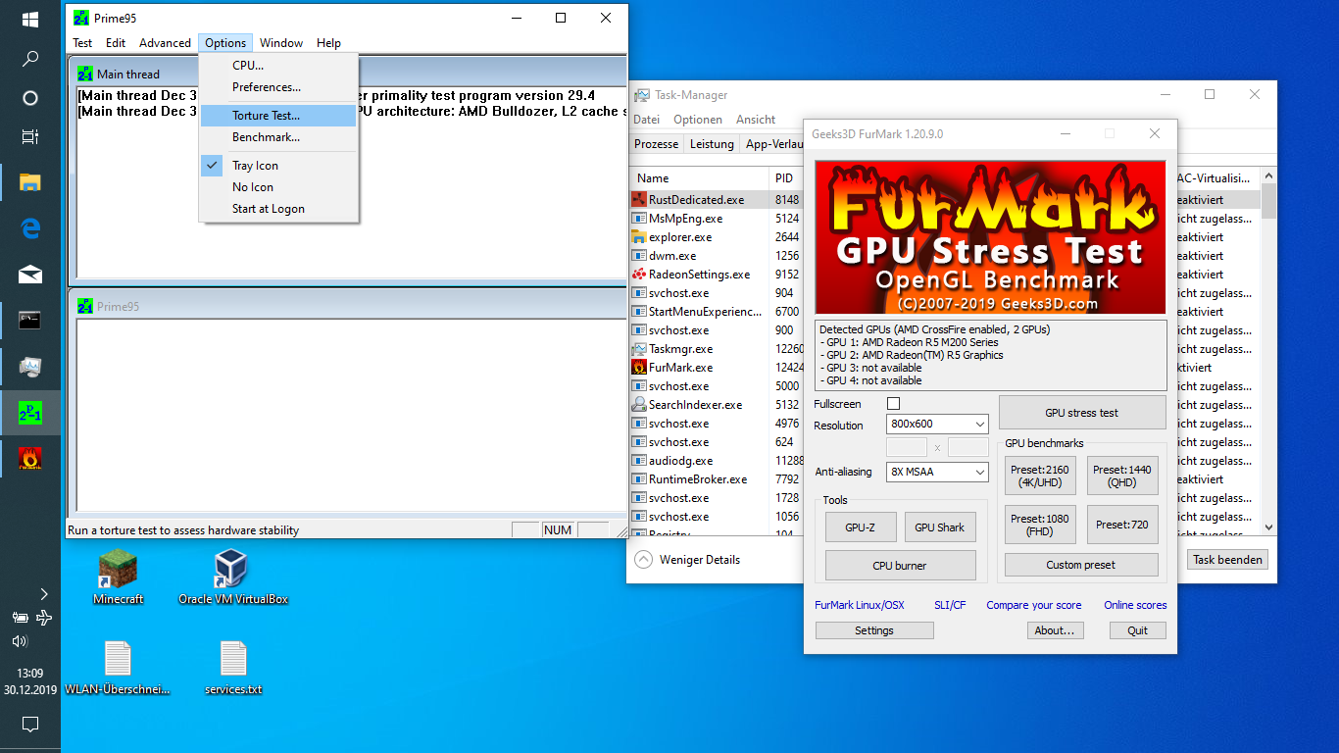Toggle the Fullscreen checkbox in FurMark

point(893,404)
